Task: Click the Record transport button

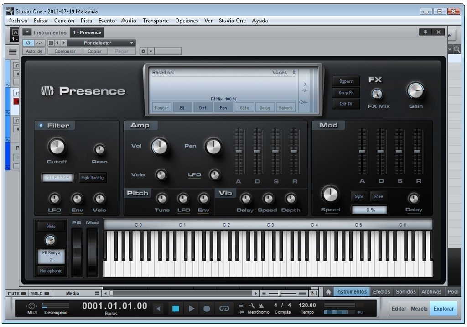Action: coord(207,308)
